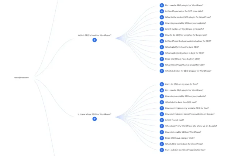Click plus icon beside 'What is the easiest SEO plugin for WordPress?'
This screenshot has width=231, height=156.
162,17
